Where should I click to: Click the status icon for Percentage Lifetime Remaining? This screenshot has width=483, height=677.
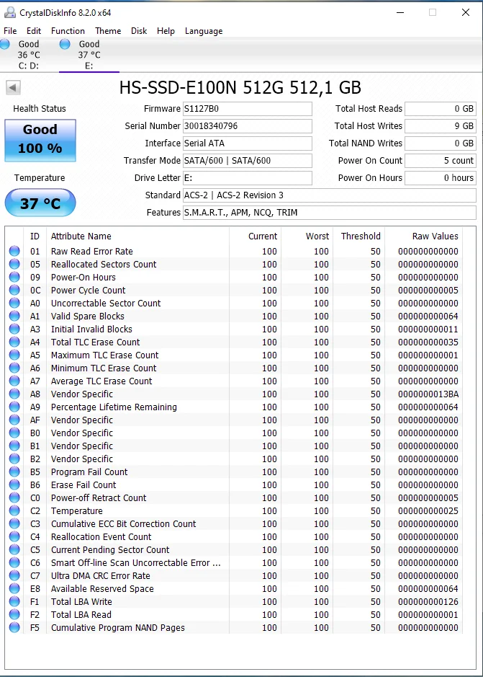[x=14, y=407]
